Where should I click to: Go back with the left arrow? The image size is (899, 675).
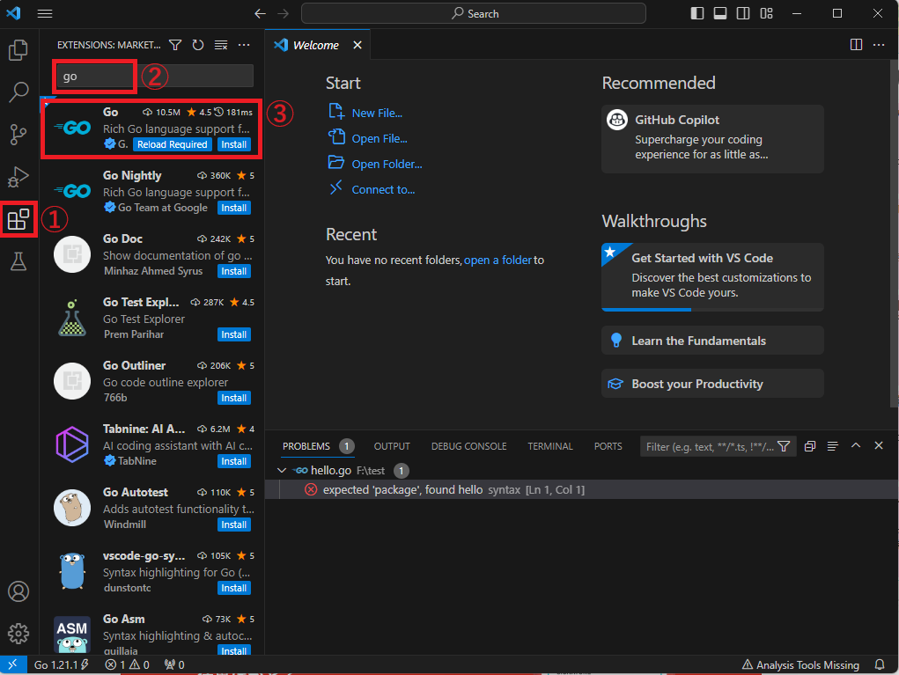coord(261,14)
